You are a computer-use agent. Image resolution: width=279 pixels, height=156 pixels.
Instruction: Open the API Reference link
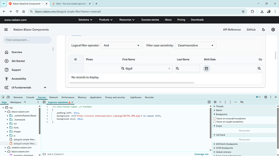tap(232, 30)
